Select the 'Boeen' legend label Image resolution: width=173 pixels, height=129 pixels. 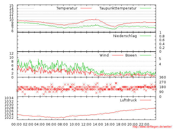[131, 55]
